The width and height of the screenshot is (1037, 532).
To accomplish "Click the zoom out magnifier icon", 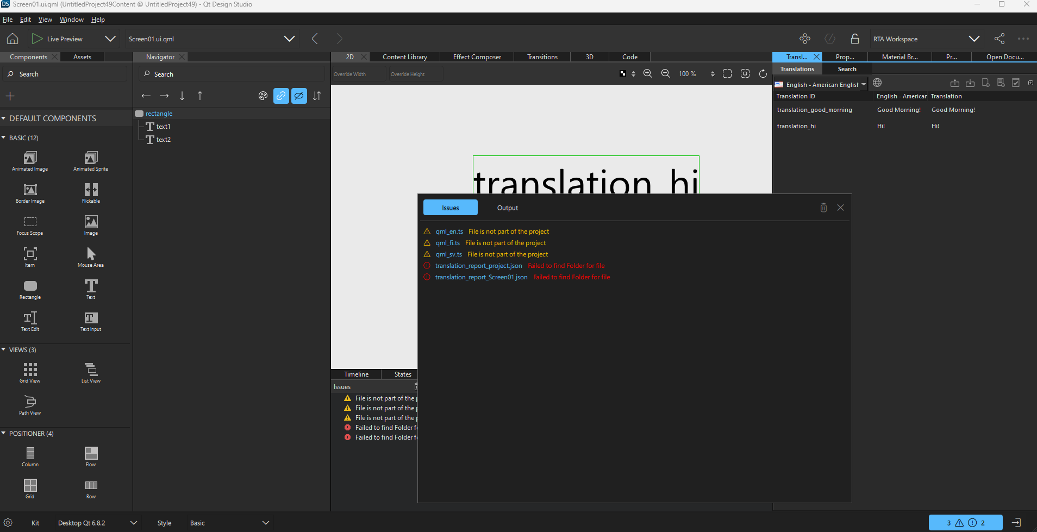I will click(665, 74).
